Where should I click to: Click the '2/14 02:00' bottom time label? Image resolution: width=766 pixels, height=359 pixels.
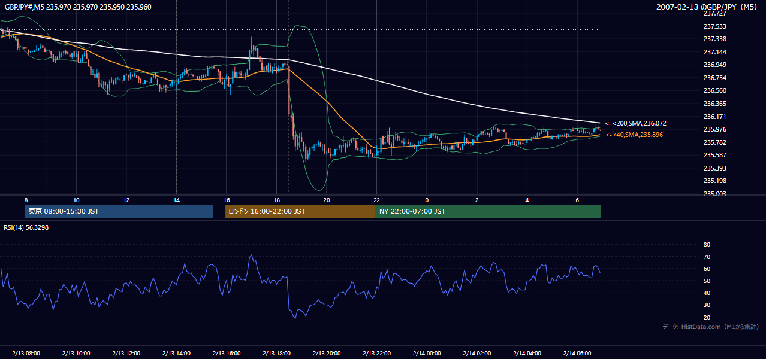tap(477, 353)
